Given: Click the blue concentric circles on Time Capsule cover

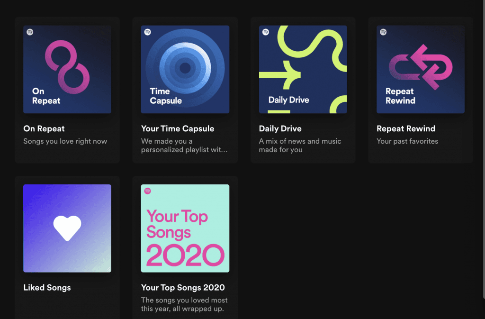Looking at the screenshot, I should pyautogui.click(x=185, y=67).
